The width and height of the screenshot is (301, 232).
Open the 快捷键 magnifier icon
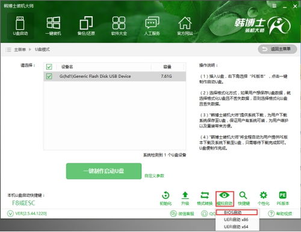pos(244,198)
